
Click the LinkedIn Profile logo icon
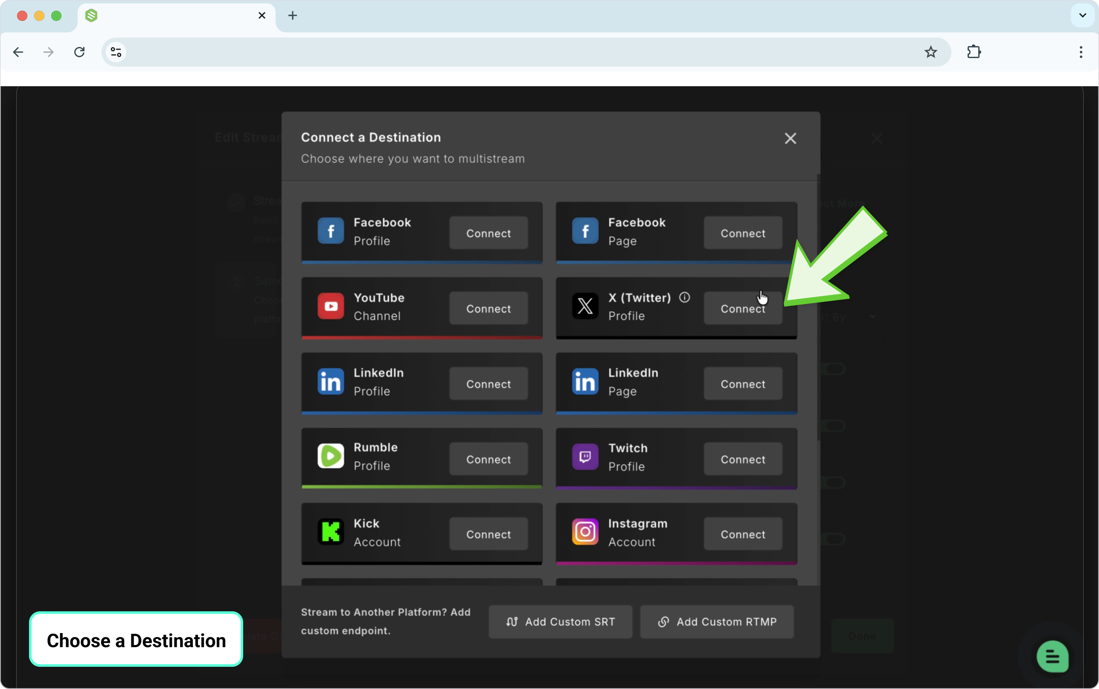(x=331, y=381)
